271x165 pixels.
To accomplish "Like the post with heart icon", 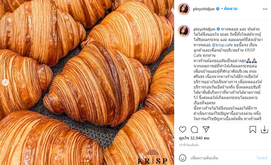I will click(183, 130).
